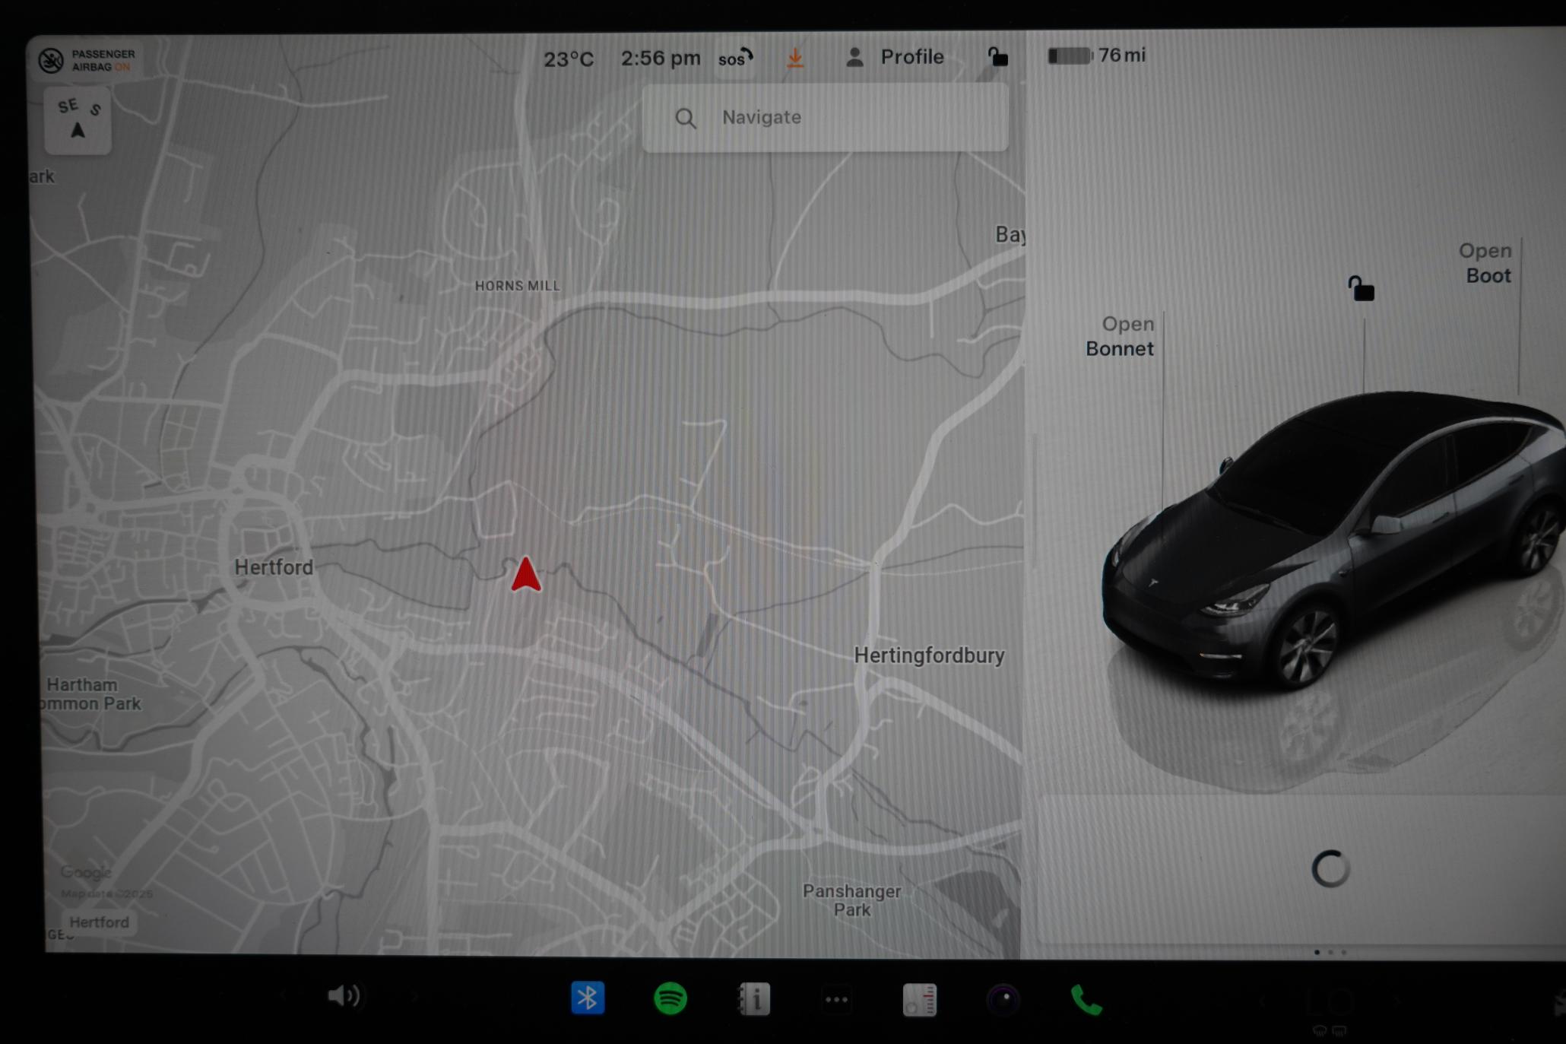Tap the 2:56 pm clock

(661, 58)
